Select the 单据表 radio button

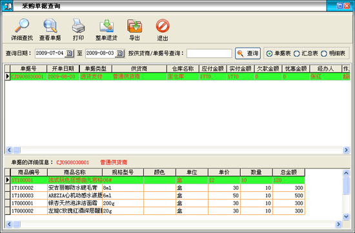pyautogui.click(x=269, y=53)
